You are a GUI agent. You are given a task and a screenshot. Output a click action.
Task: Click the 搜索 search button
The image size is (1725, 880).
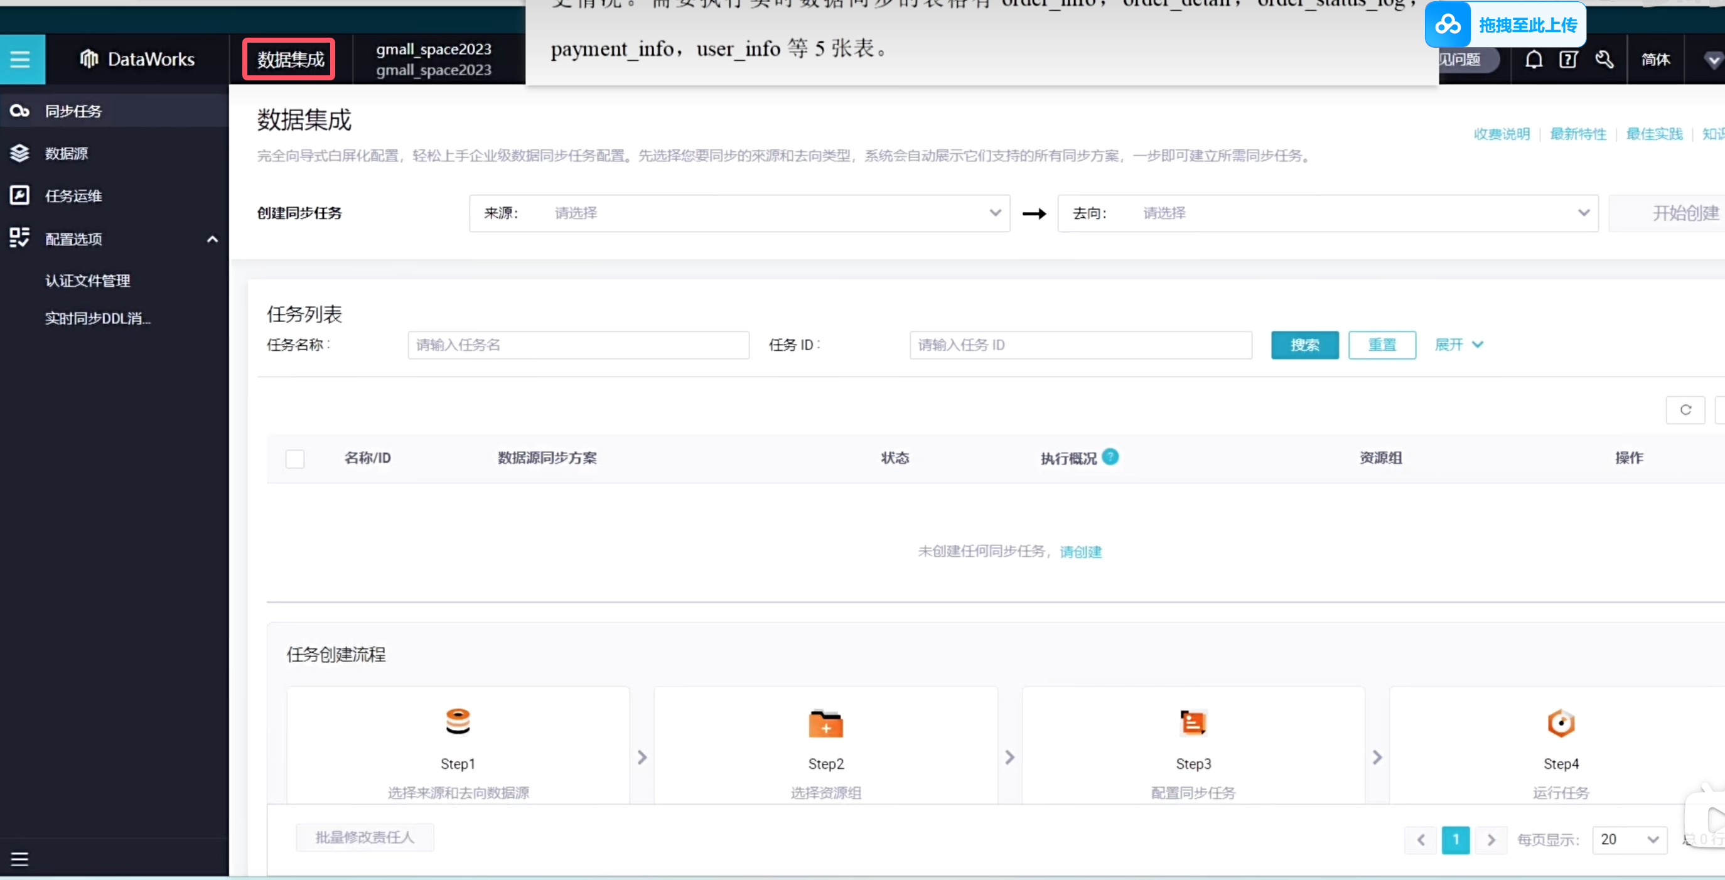(1304, 345)
